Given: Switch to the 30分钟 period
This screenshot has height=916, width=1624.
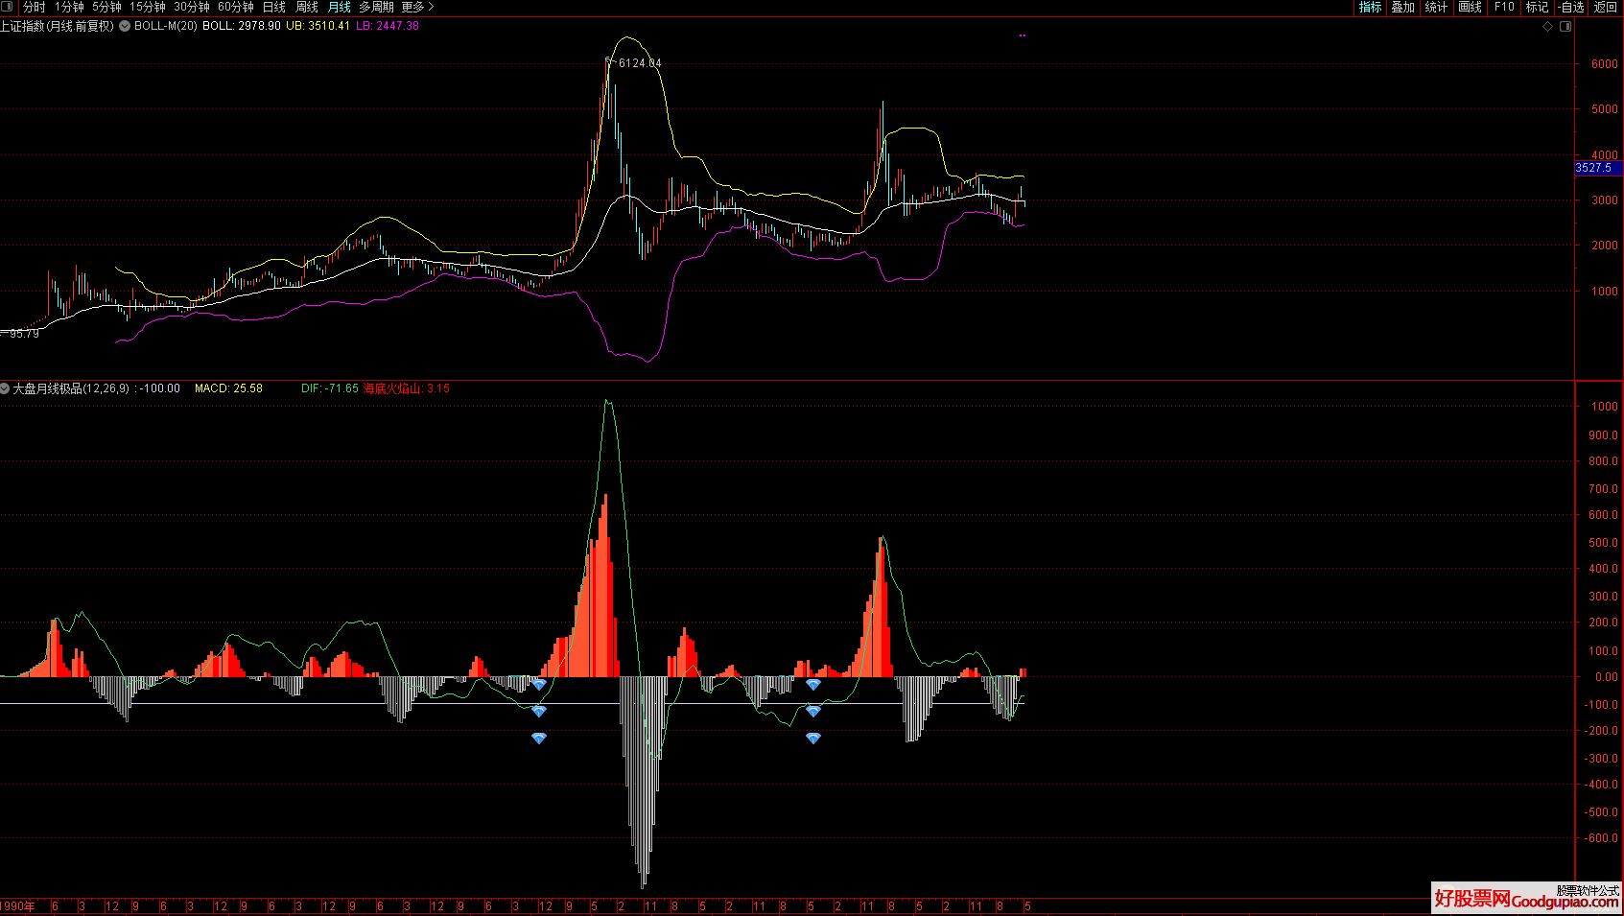Looking at the screenshot, I should [191, 7].
